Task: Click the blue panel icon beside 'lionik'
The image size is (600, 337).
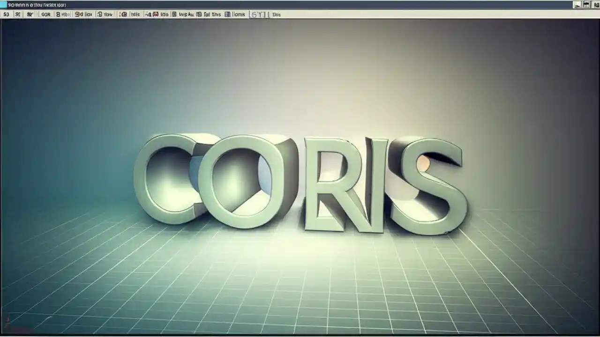Action: point(228,15)
